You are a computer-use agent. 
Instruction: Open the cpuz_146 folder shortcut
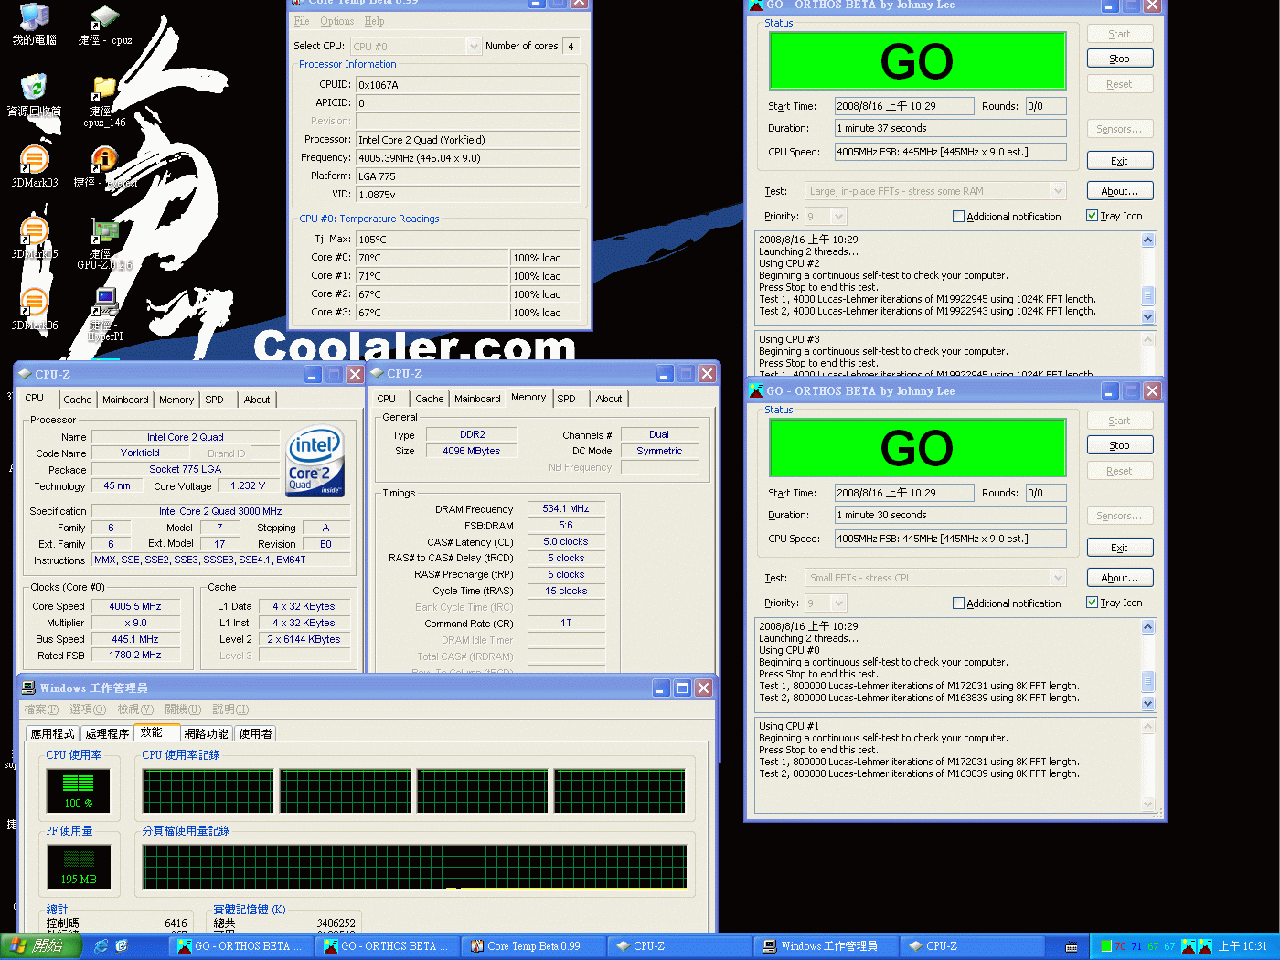(x=105, y=101)
